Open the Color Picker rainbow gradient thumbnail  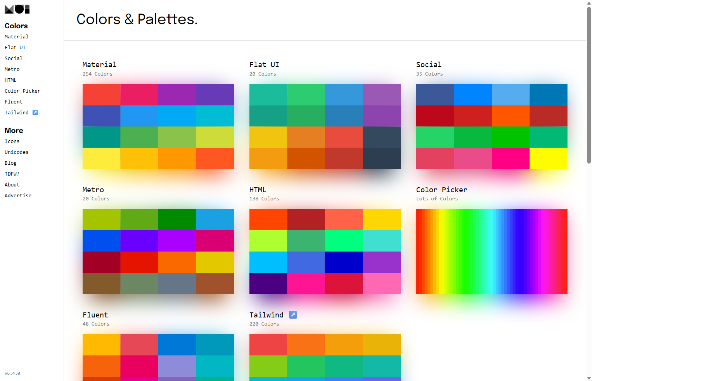click(492, 252)
